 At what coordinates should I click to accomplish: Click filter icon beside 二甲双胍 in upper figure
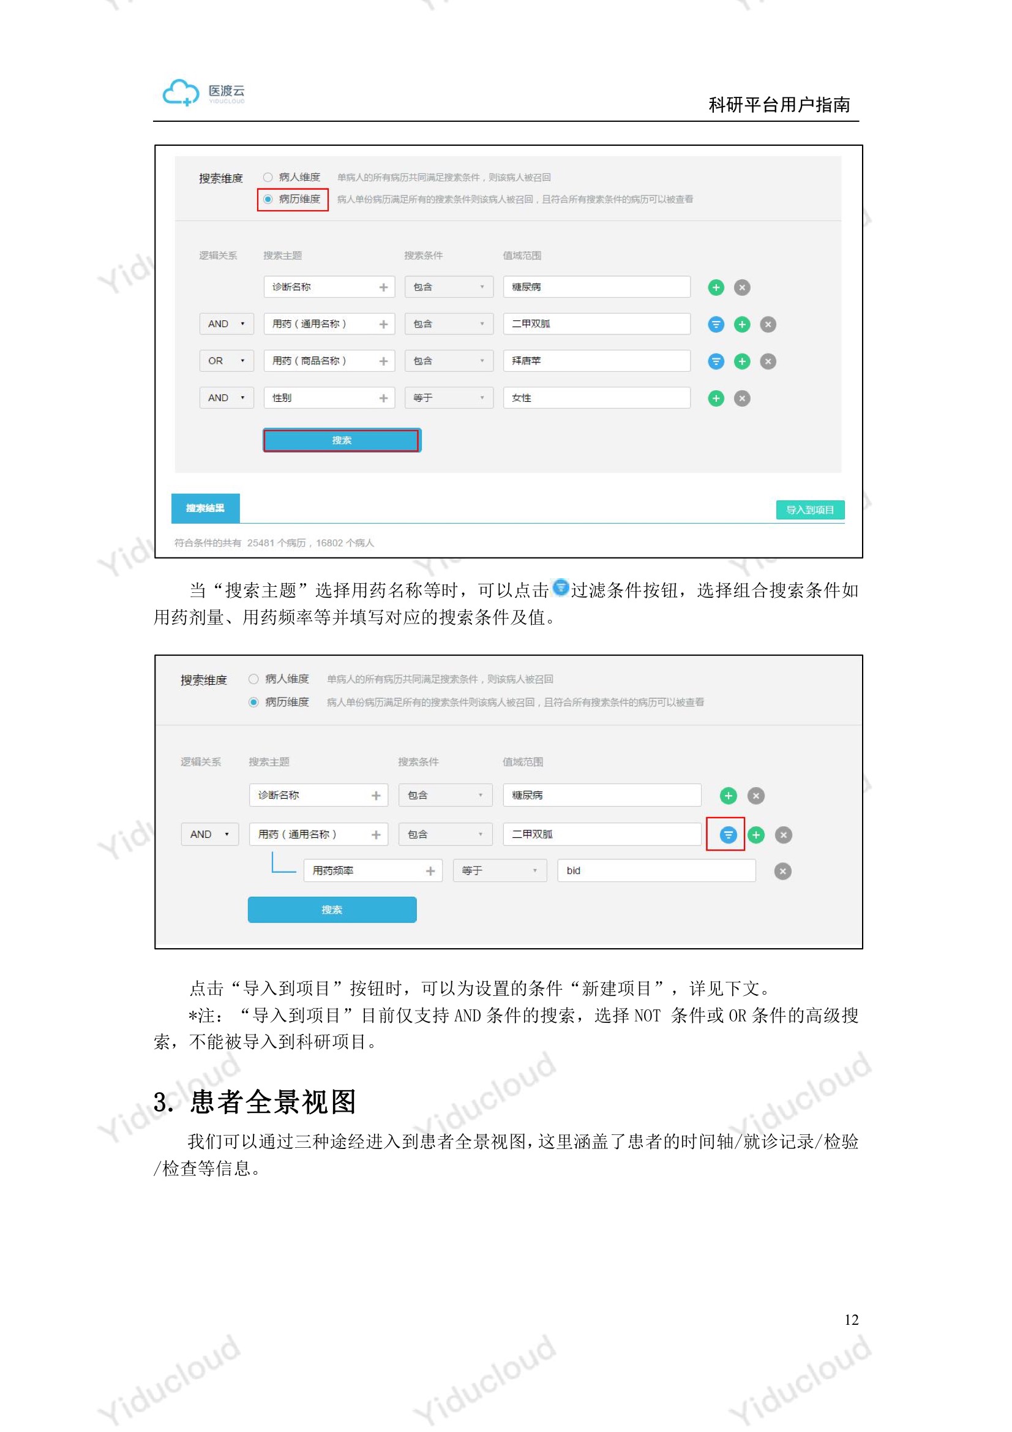coord(716,325)
